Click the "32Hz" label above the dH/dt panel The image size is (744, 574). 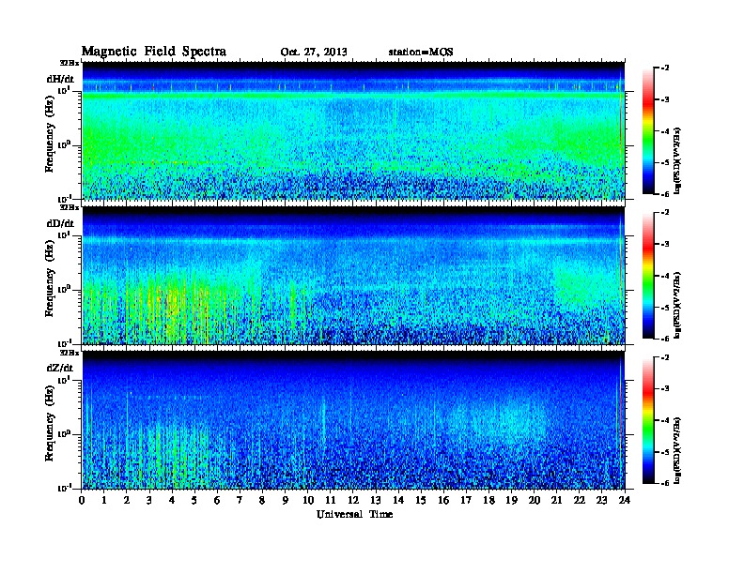click(x=70, y=63)
